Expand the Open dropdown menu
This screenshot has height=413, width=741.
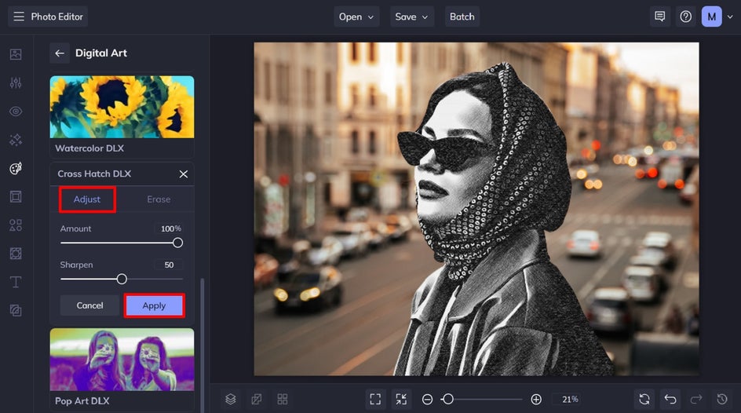click(357, 16)
